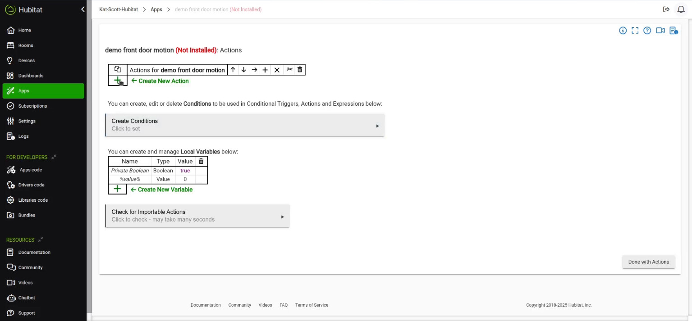This screenshot has width=692, height=321.
Task: Click the Private Boolean variable name
Action: coord(130,171)
